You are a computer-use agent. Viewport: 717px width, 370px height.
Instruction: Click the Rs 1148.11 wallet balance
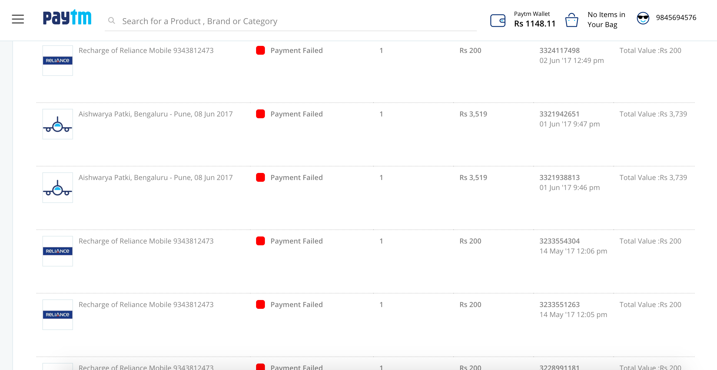(x=535, y=24)
